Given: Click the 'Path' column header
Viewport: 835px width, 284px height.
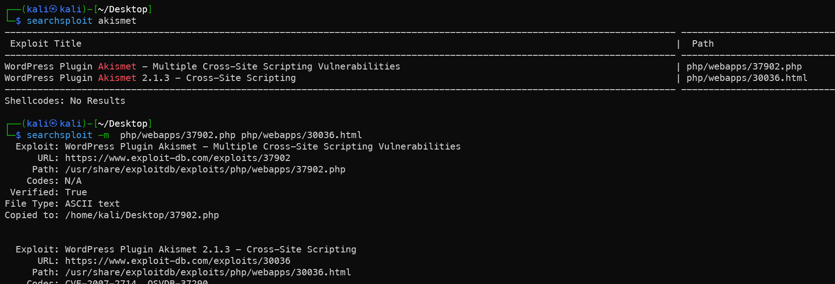Looking at the screenshot, I should click(x=703, y=43).
